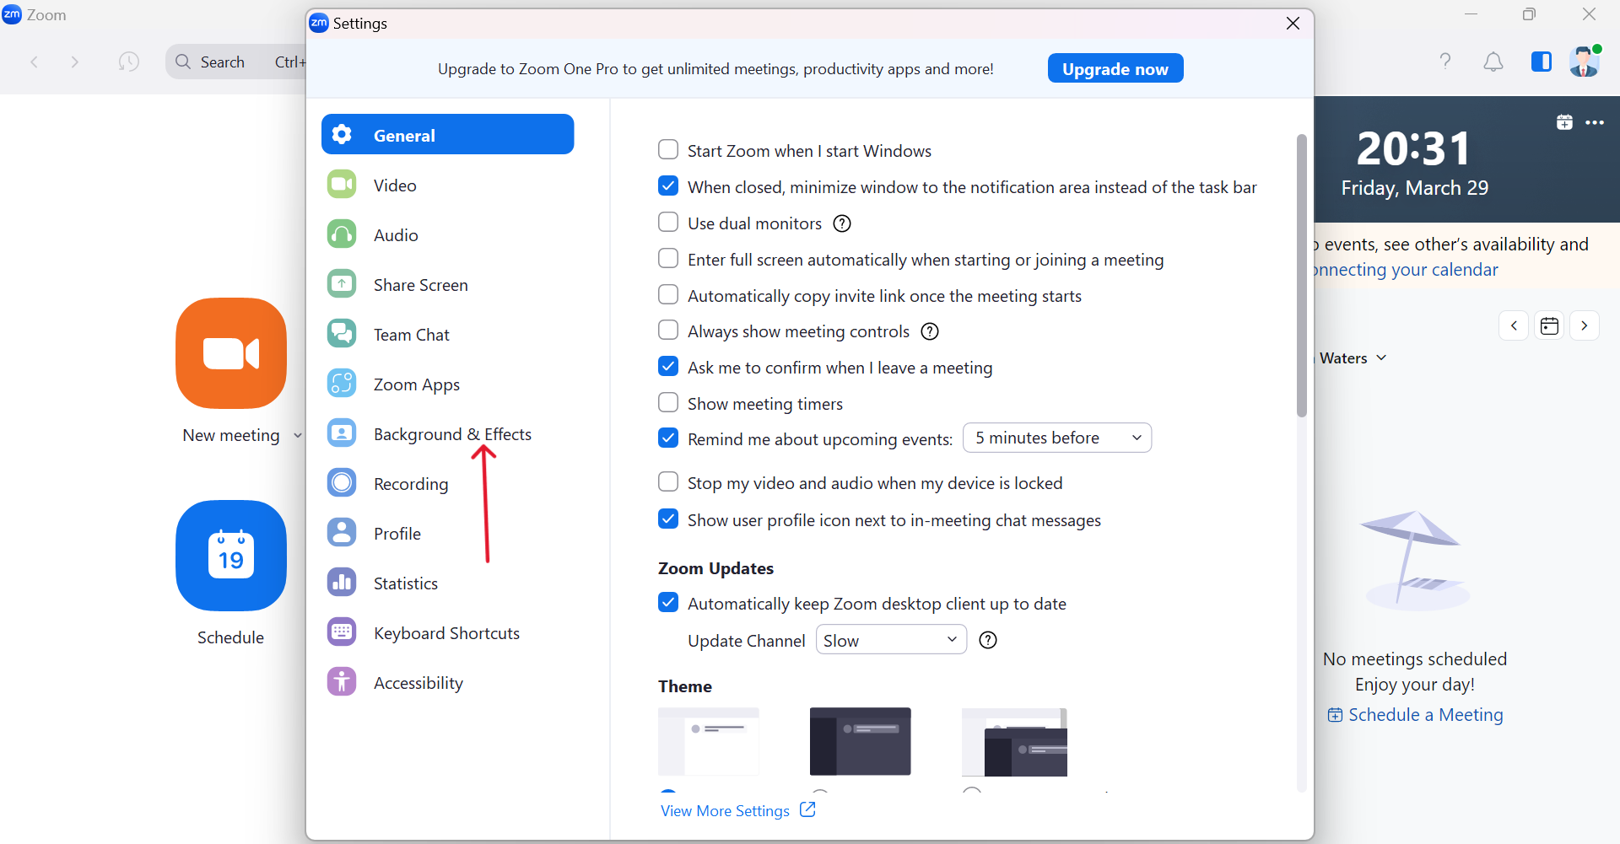Open Video settings via its camera icon

[x=342, y=185]
